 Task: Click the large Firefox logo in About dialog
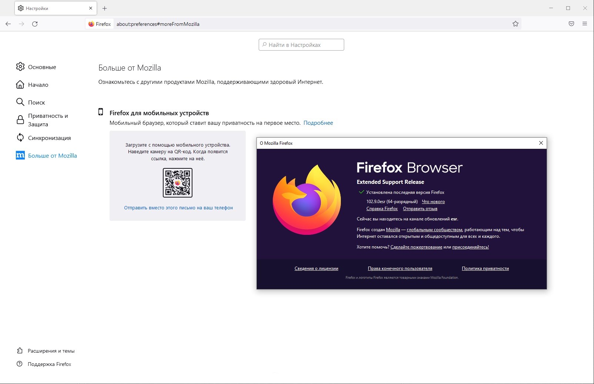click(x=307, y=200)
